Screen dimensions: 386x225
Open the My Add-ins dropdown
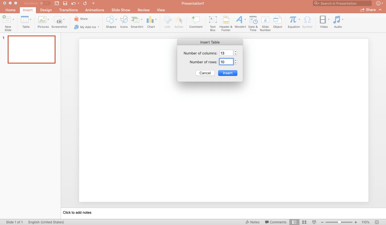pos(98,27)
